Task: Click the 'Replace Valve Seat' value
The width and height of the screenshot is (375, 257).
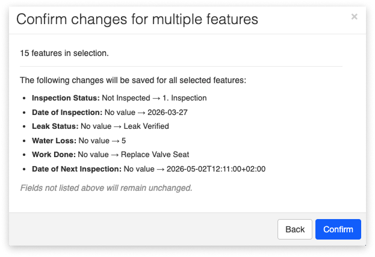Action: (157, 155)
